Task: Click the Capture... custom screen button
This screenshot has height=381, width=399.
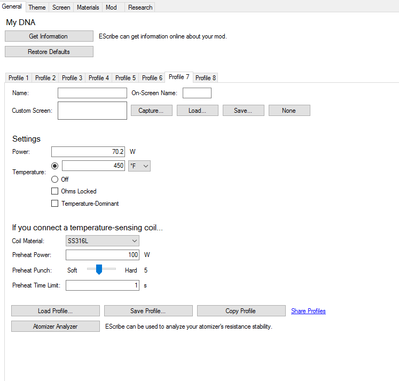Action: click(x=152, y=111)
